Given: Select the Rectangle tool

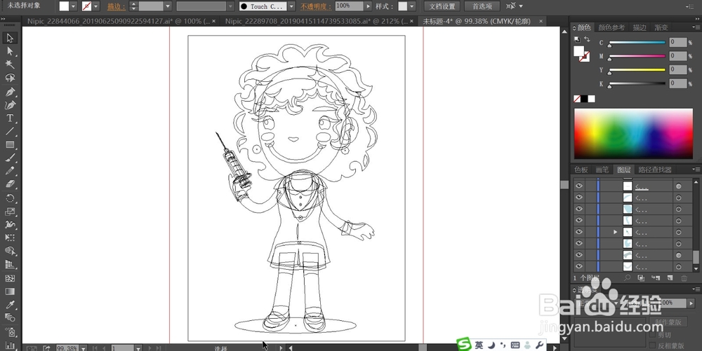Looking at the screenshot, I should click(10, 145).
